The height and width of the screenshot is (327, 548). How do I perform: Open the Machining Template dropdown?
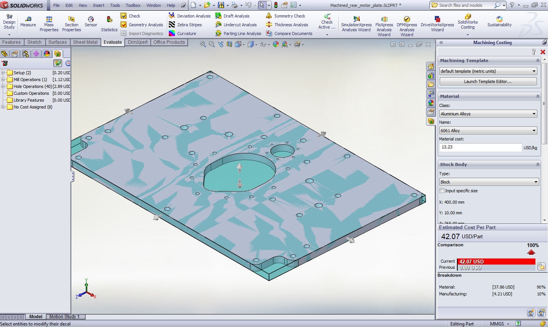[x=488, y=71]
